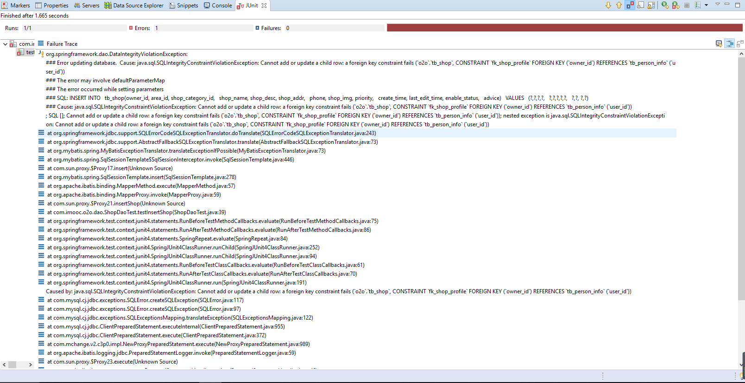Click Stop JUnit Test Run square
This screenshot has height=383, width=745.
tap(687, 5)
